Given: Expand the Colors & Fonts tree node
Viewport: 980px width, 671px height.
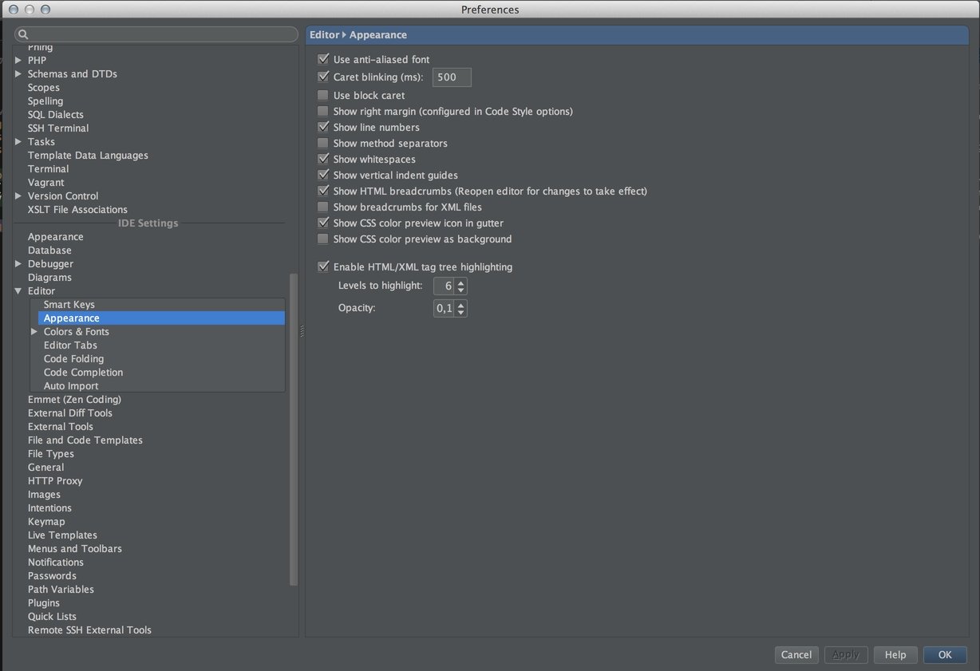Looking at the screenshot, I should (34, 332).
